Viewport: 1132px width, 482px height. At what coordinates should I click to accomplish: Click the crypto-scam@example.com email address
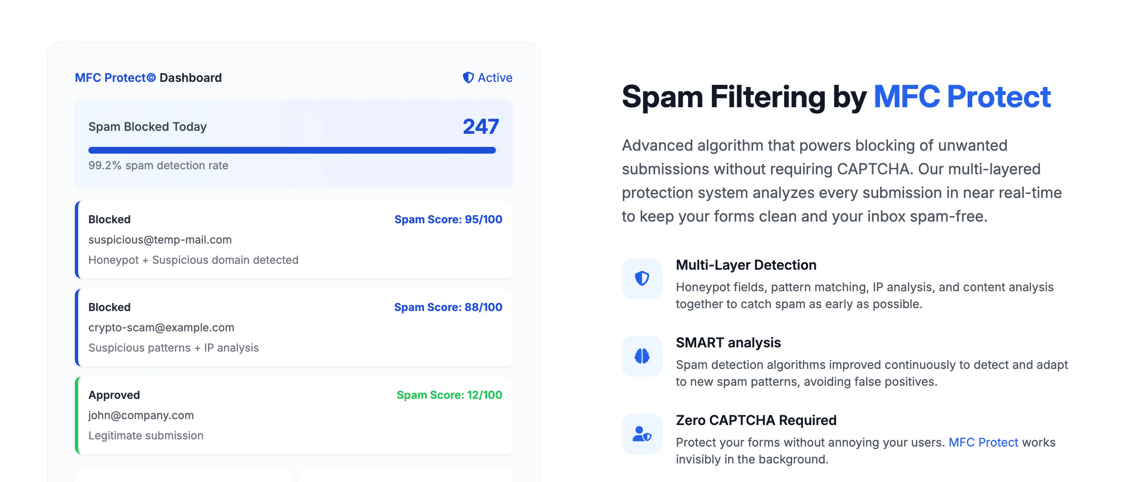[x=161, y=327]
